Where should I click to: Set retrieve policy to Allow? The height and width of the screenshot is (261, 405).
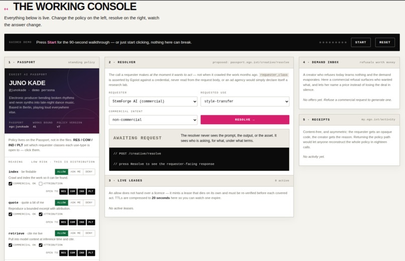pos(61,233)
